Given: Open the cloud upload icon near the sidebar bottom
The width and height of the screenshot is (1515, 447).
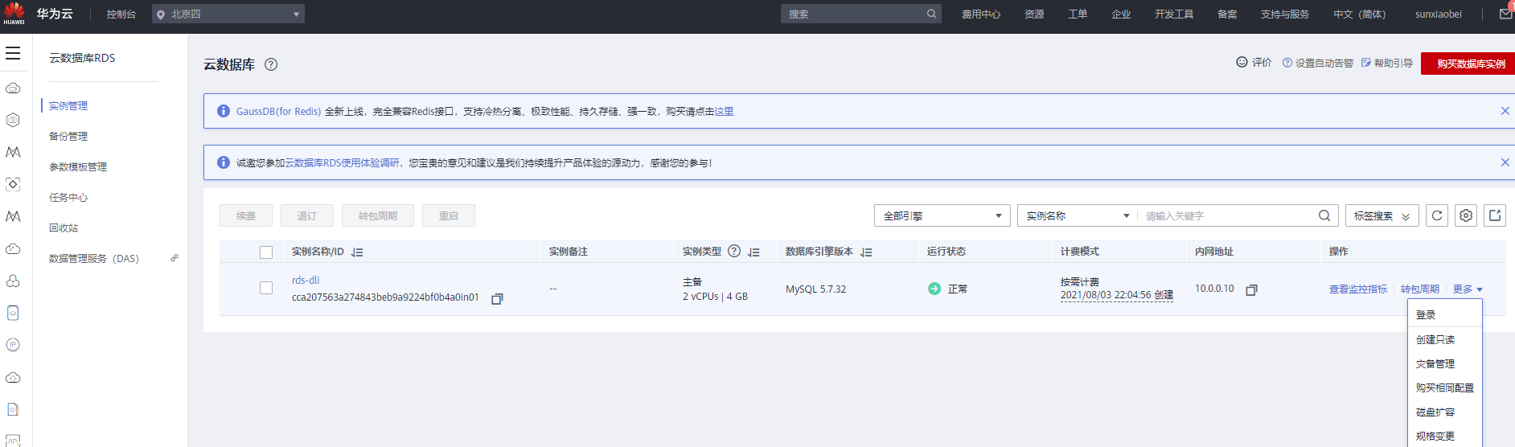Looking at the screenshot, I should [13, 377].
